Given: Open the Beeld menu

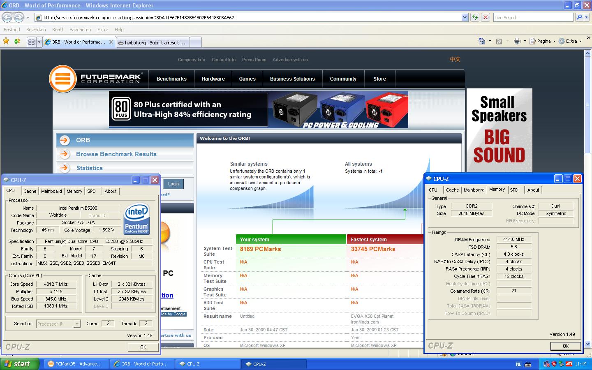Looking at the screenshot, I should (x=58, y=30).
